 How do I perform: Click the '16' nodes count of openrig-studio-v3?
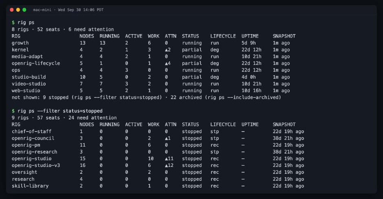(83, 165)
